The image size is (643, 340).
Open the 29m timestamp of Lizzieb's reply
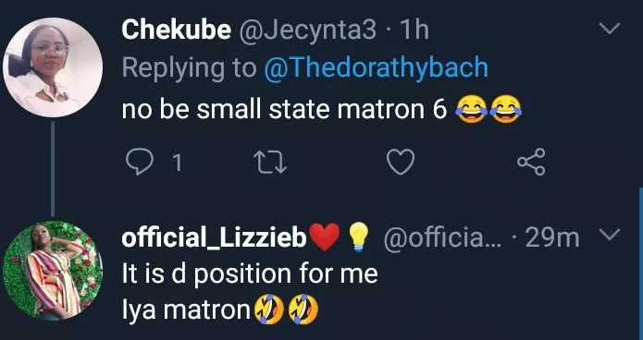pyautogui.click(x=552, y=237)
